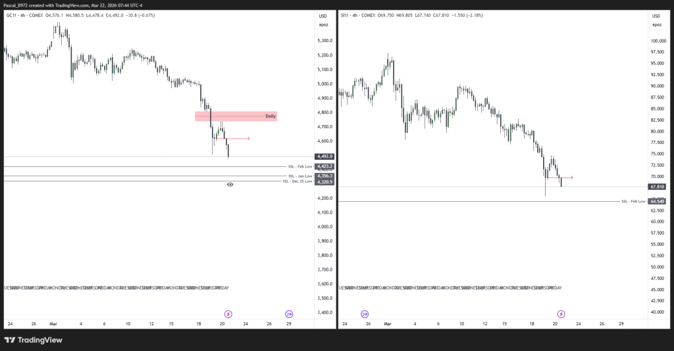Click the 64.540 price label on silver

click(x=658, y=201)
